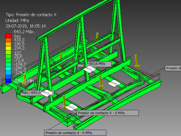Click the '438,8' legend value
181x136 pixels.
(x=19, y=40)
